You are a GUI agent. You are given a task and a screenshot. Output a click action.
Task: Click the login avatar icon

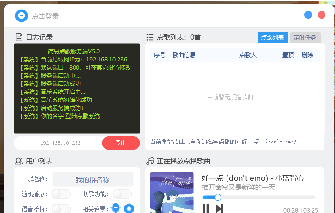click(x=22, y=16)
